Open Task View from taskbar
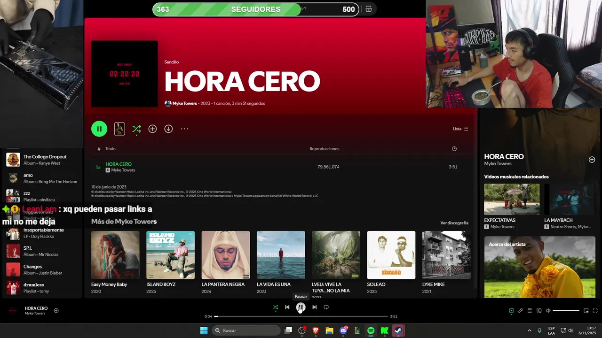The image size is (602, 338). [288, 330]
